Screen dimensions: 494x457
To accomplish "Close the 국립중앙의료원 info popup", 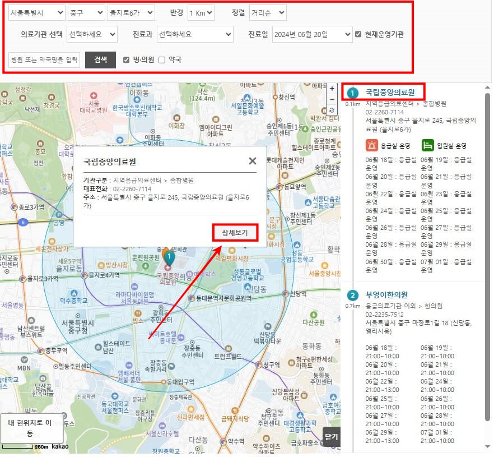I will (x=253, y=161).
